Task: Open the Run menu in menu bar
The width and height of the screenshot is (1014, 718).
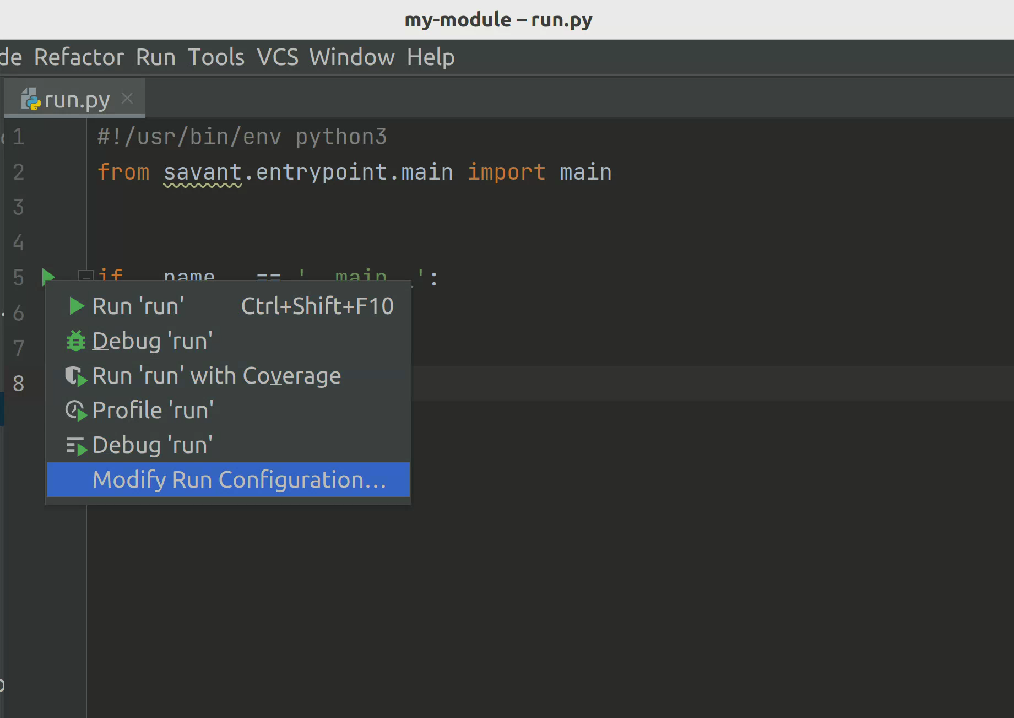Action: tap(156, 57)
